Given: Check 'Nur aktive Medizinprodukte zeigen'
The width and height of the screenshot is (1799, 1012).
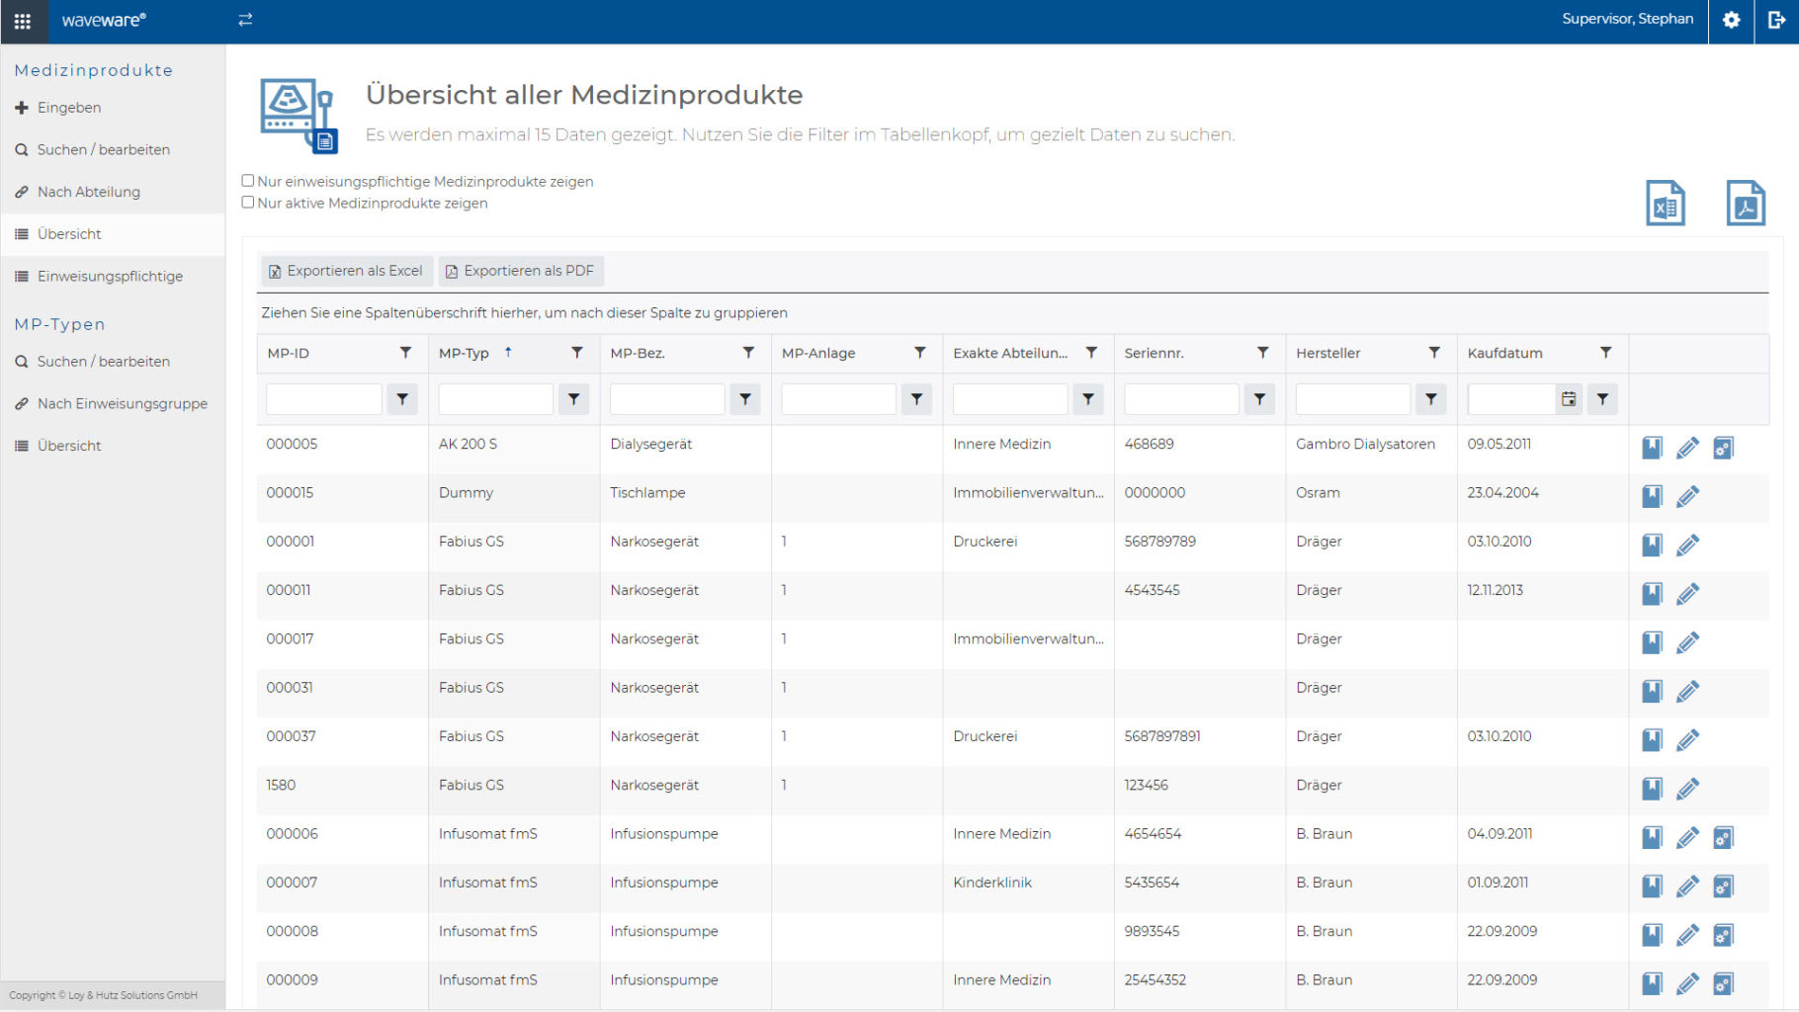Looking at the screenshot, I should point(248,203).
